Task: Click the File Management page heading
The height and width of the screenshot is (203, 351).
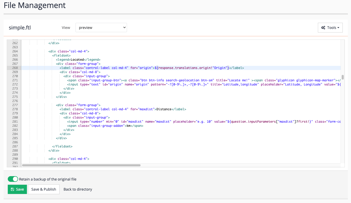Action: pos(34,5)
